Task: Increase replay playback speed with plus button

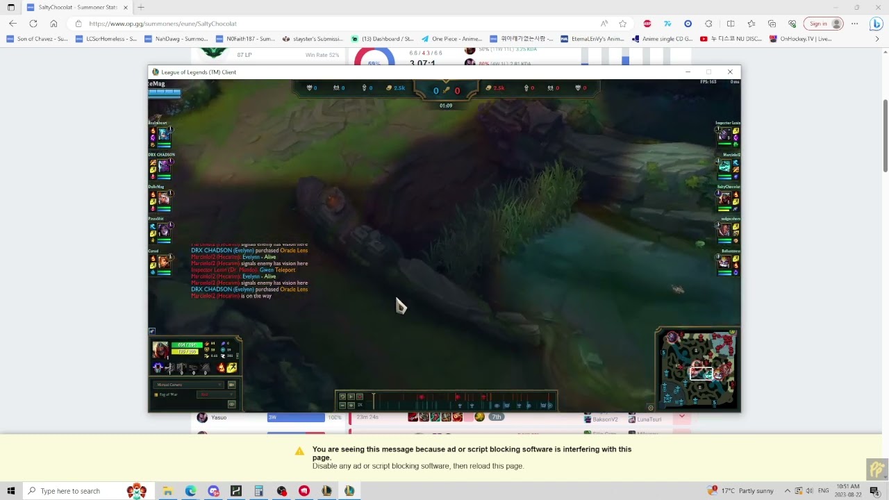Action: click(351, 406)
